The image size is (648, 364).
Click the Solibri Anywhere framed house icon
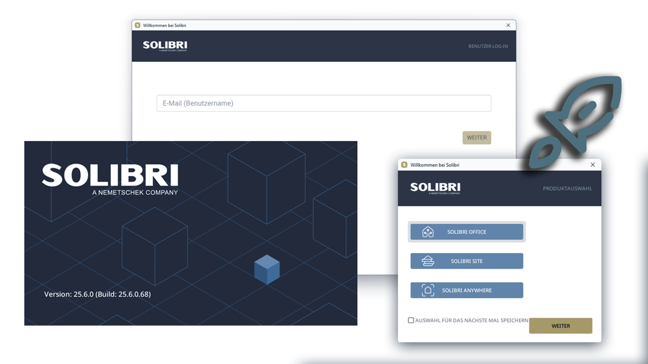[428, 290]
